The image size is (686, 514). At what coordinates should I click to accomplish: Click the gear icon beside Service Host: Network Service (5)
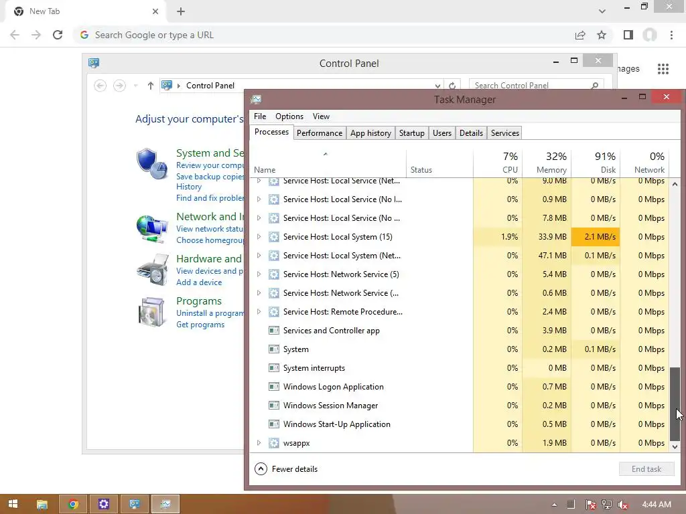pos(274,274)
